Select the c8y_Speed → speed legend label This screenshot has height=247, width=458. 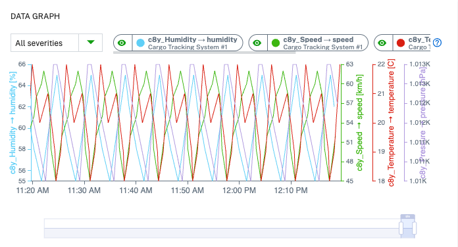(318, 39)
